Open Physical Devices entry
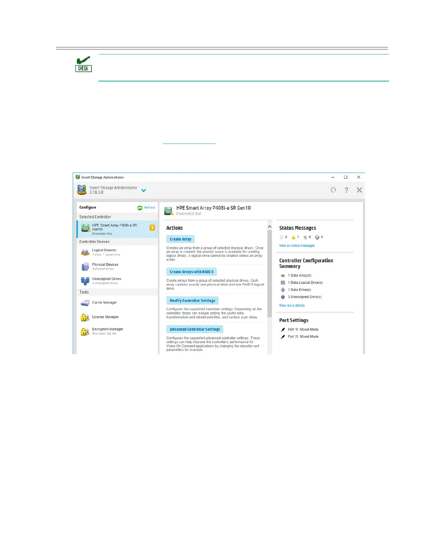Viewport: 424px width, 549px height. tap(117, 267)
